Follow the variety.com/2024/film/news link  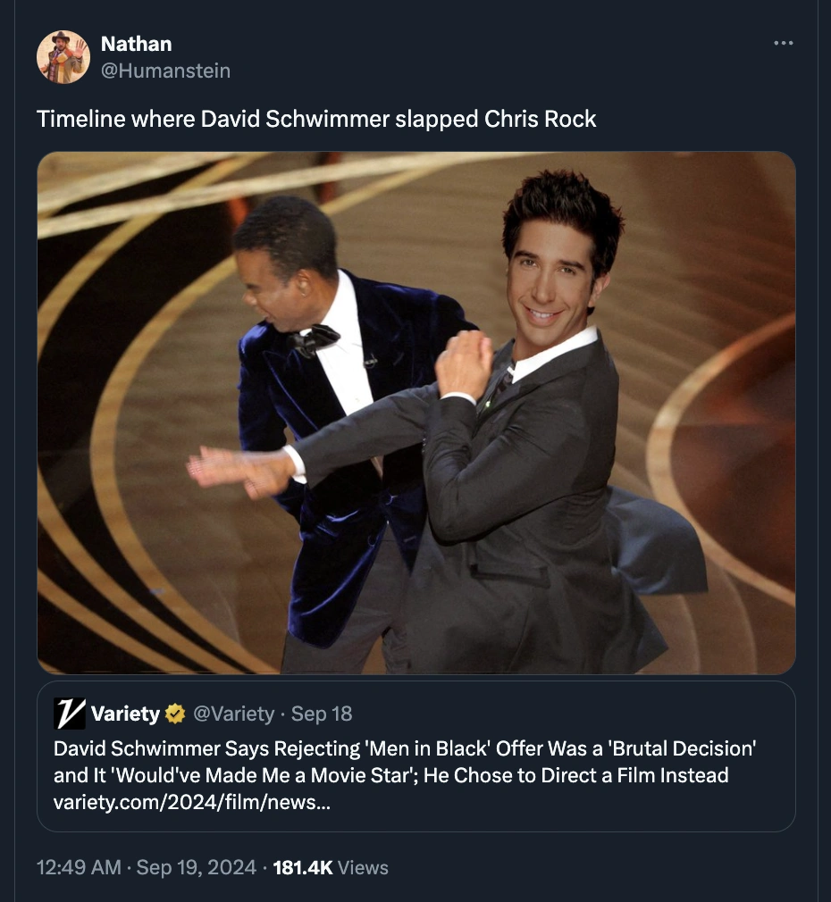click(193, 801)
